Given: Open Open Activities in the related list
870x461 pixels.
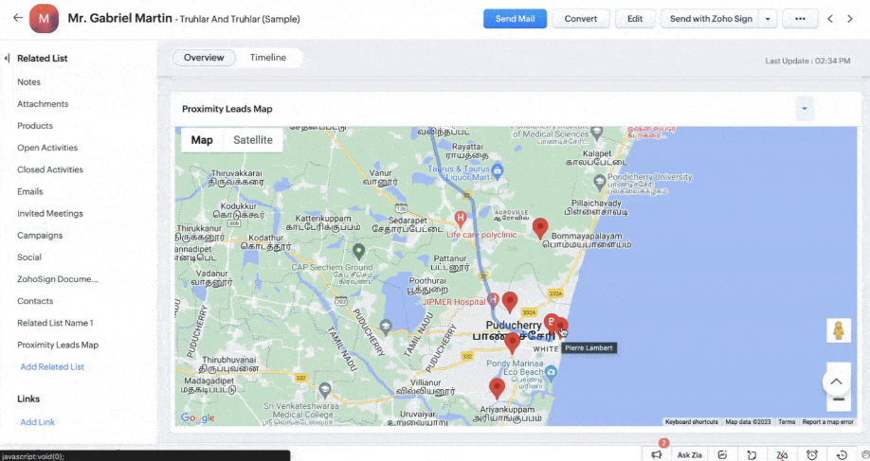Looking at the screenshot, I should click(47, 148).
